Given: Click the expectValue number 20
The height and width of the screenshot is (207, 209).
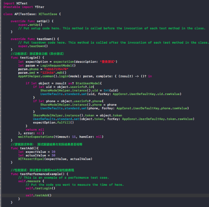Looking at the screenshot, I should pos(53,152).
